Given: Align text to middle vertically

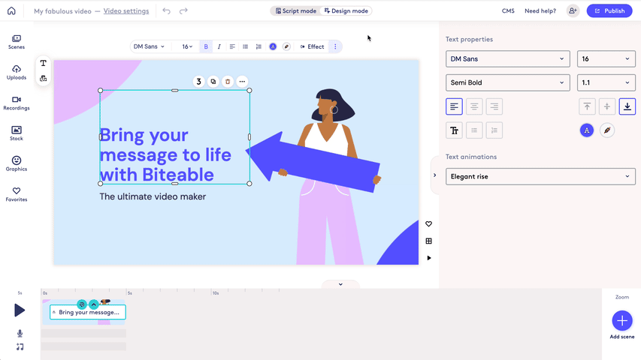Looking at the screenshot, I should pos(607,106).
